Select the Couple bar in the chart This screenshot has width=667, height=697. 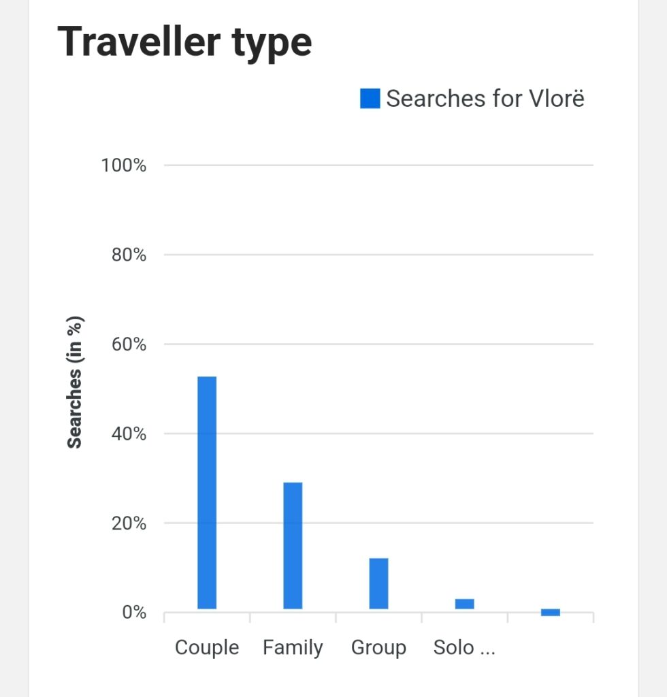pos(207,492)
